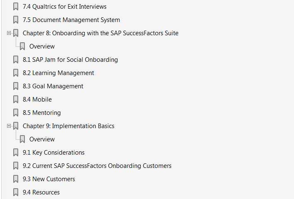Click bookmark icon beside Chapter 8 Overview

[x=22, y=46]
